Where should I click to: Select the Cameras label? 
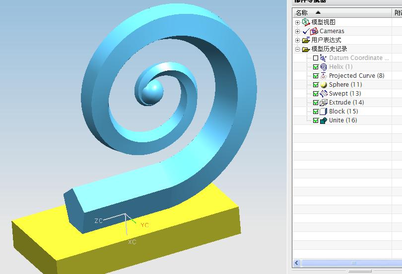[332, 31]
